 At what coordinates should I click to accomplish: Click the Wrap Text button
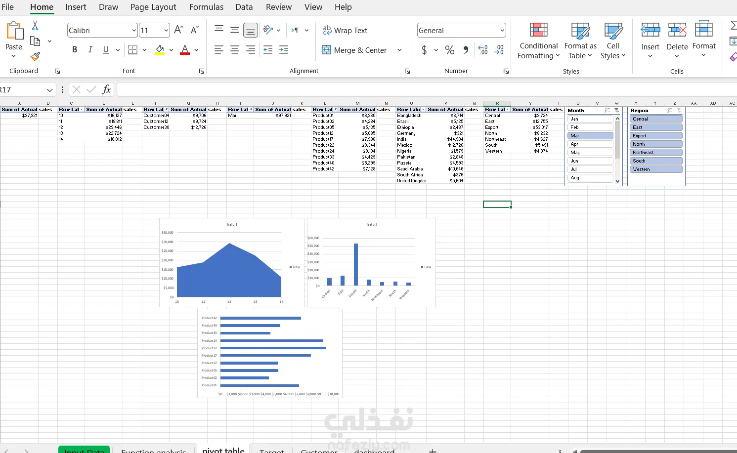pos(345,31)
